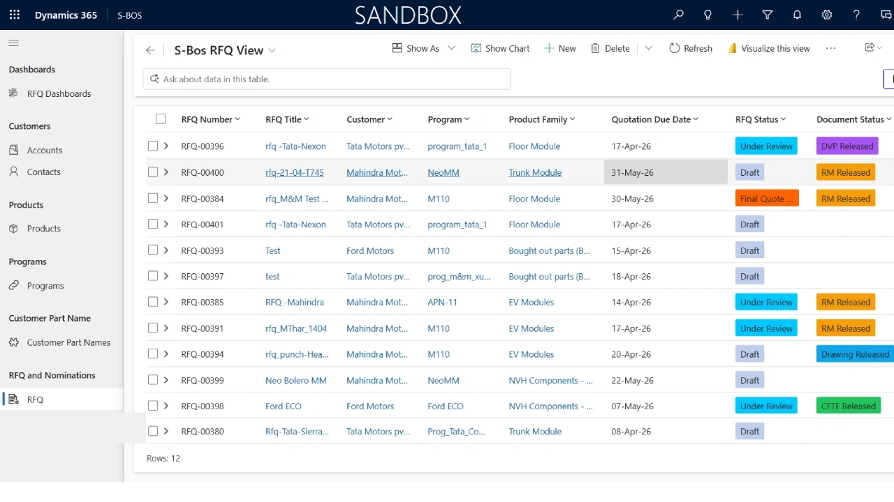Open the Trunk Module link on RFQ-00380
This screenshot has height=502, width=894.
(535, 432)
